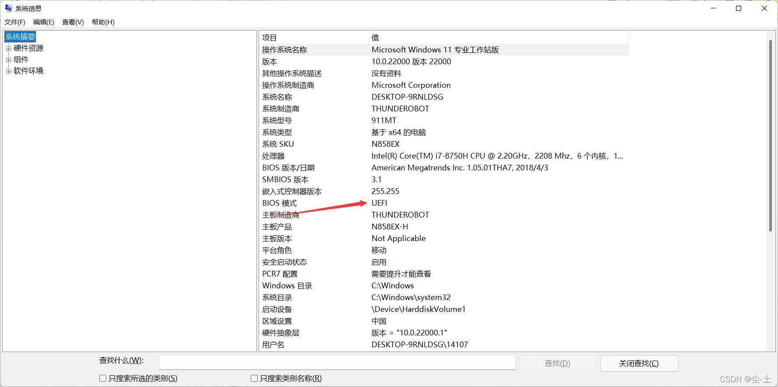
Task: Select the 主板制造商 row label
Action: [x=280, y=215]
